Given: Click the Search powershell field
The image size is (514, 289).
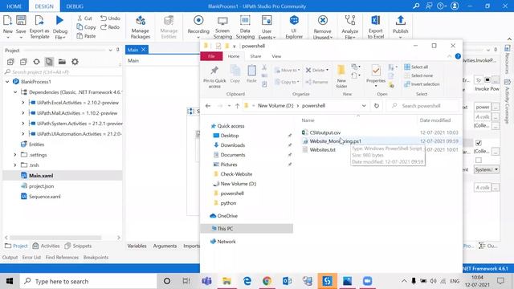Looking at the screenshot, I should (x=423, y=106).
